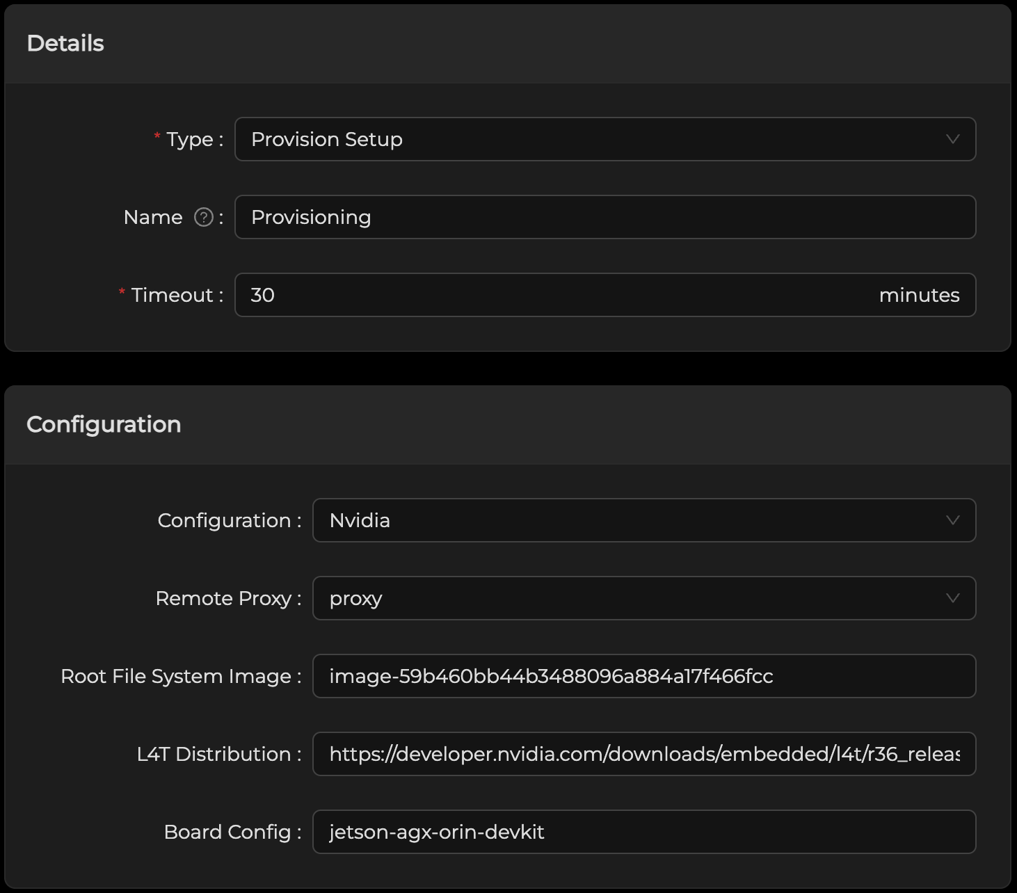Click the minutes label in Timeout row

920,295
